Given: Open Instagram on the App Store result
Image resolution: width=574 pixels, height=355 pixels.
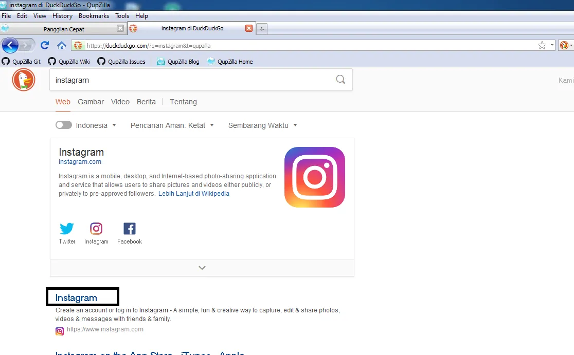Looking at the screenshot, I should [150, 352].
